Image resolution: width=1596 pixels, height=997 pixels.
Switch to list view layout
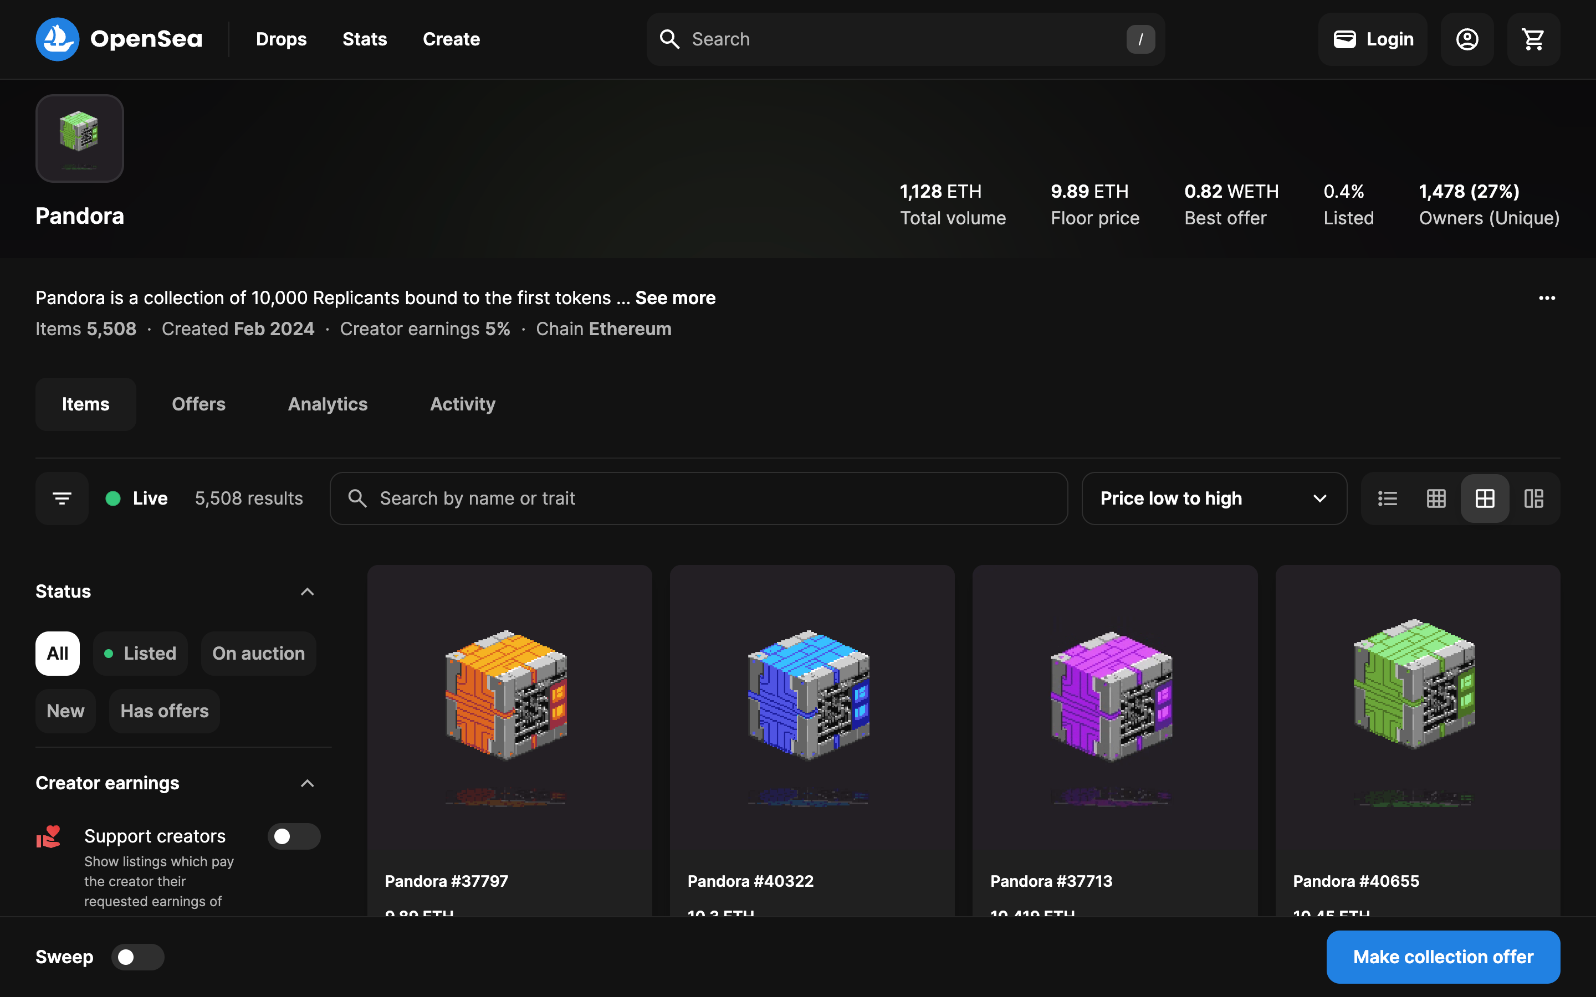click(x=1387, y=498)
